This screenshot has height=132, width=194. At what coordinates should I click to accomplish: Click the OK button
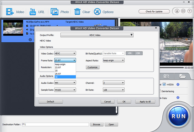pos(124,102)
